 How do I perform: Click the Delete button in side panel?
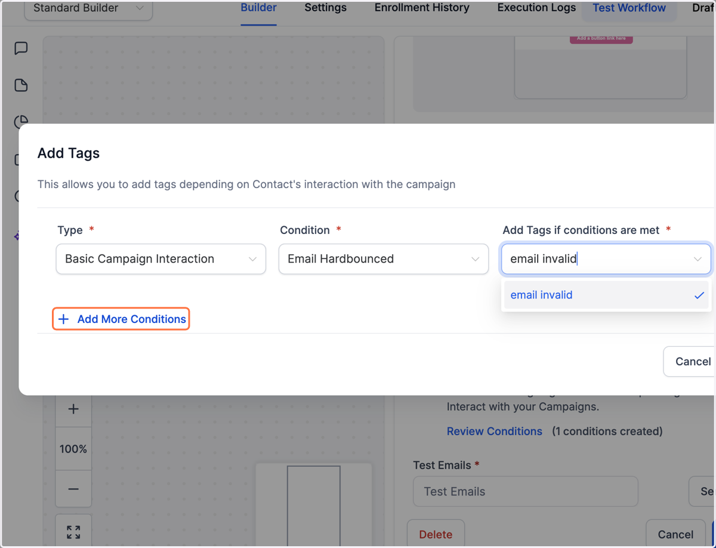click(436, 534)
